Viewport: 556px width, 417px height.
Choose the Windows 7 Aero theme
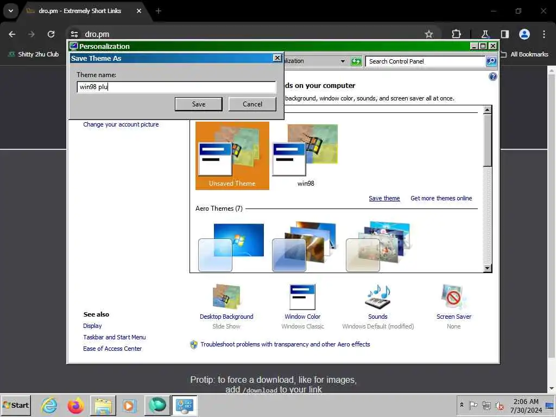231,248
